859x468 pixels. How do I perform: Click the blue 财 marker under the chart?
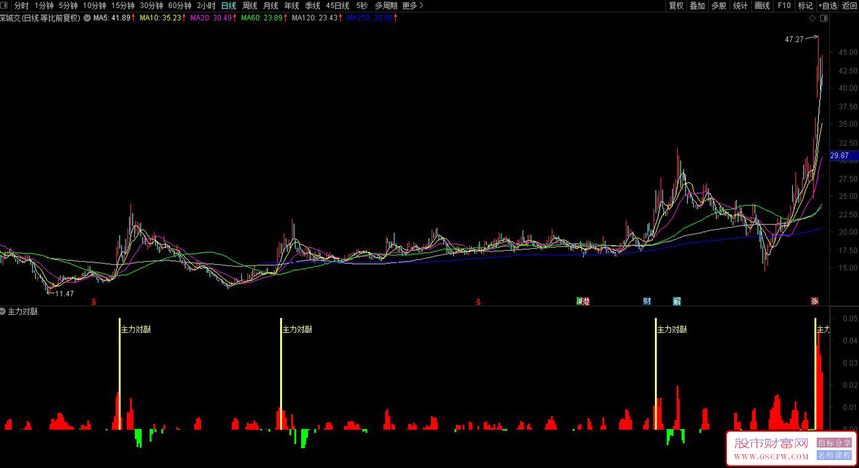647,302
